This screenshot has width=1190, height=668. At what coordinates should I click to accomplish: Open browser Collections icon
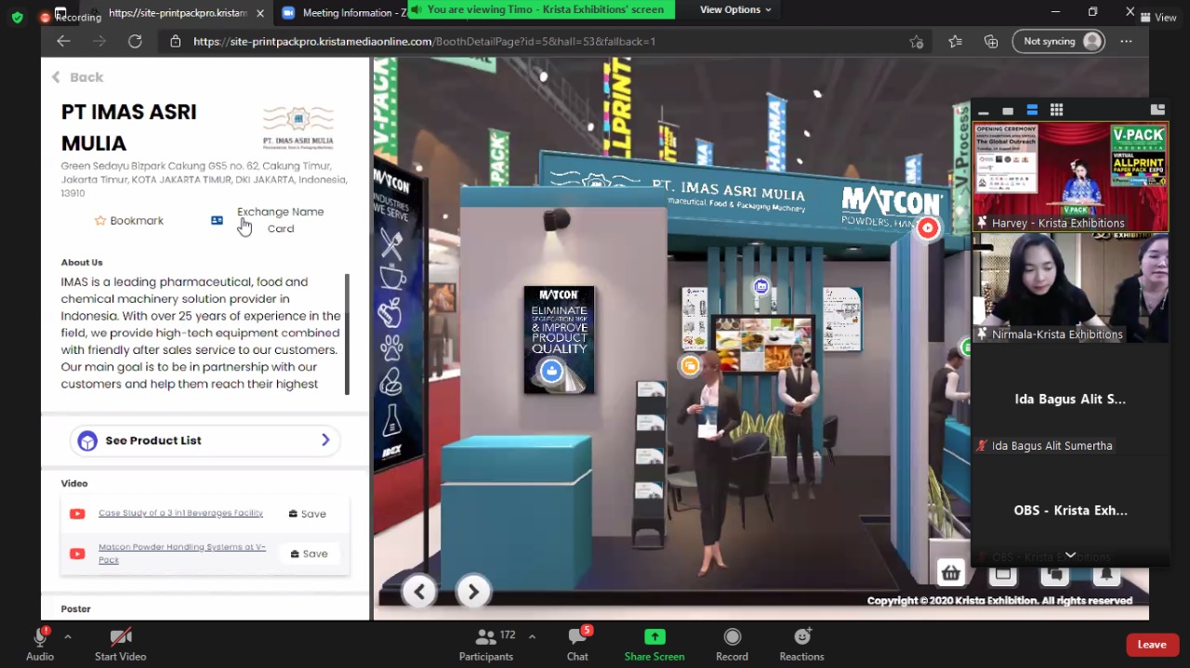pyautogui.click(x=991, y=41)
